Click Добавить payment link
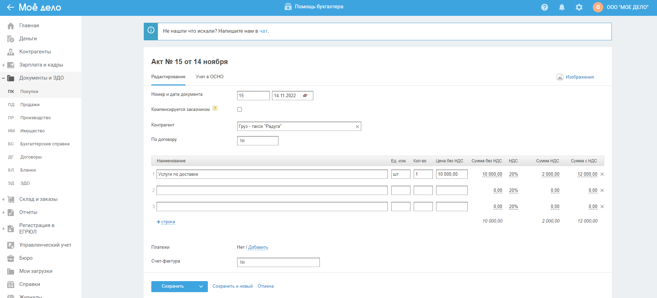 [x=258, y=247]
